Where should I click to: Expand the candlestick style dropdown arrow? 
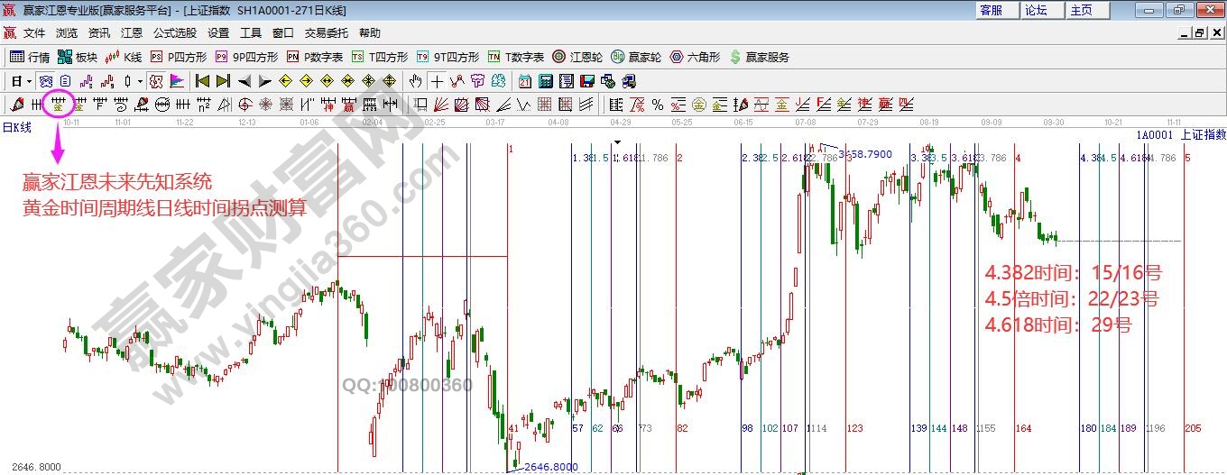point(140,81)
